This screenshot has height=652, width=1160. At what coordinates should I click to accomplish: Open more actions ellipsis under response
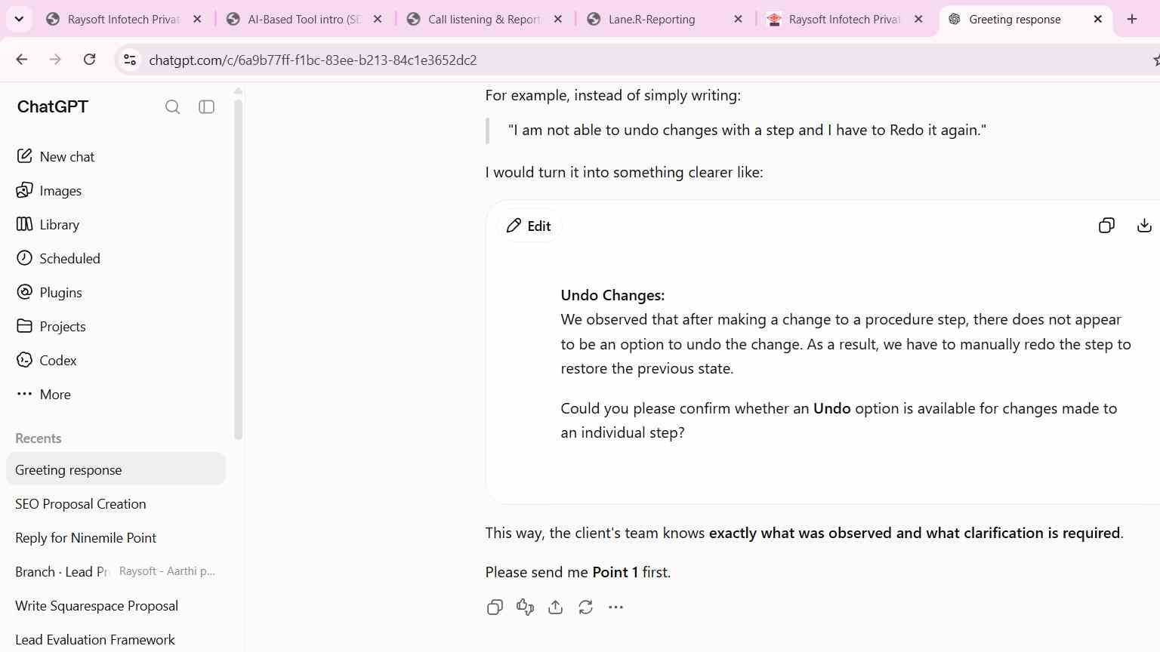pyautogui.click(x=615, y=607)
